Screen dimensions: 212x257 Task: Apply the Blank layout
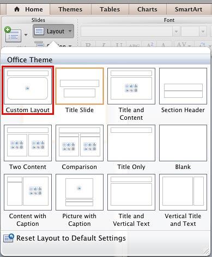coord(183,143)
